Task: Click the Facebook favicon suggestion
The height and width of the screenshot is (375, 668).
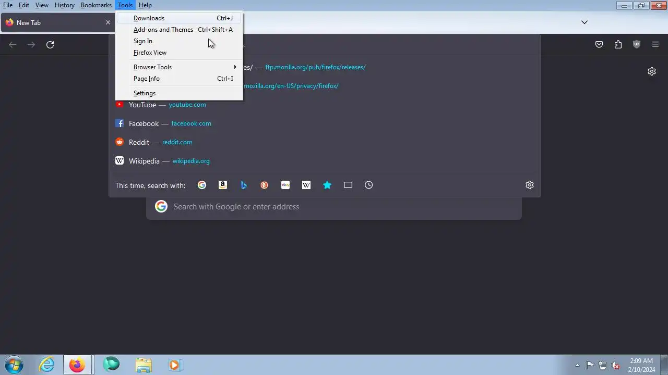Action: click(120, 123)
